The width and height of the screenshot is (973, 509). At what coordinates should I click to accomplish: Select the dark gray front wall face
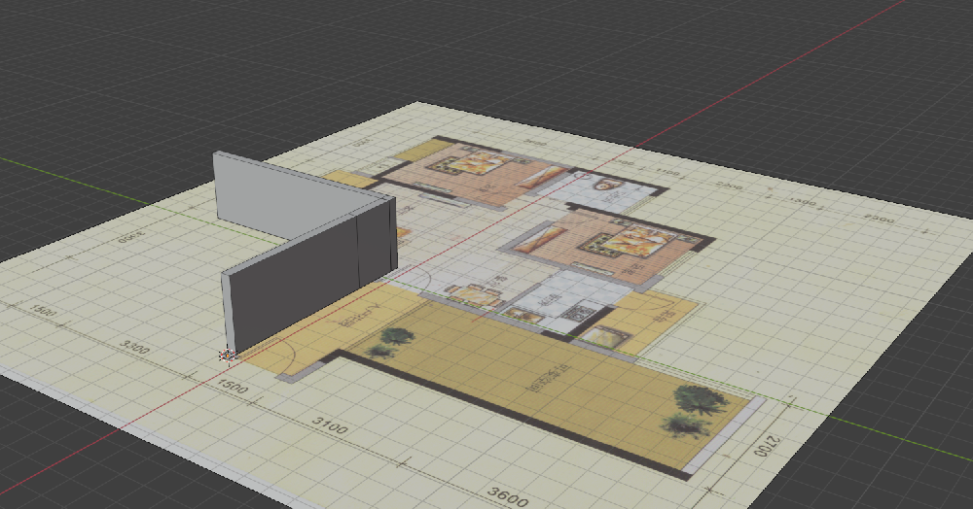[292, 282]
